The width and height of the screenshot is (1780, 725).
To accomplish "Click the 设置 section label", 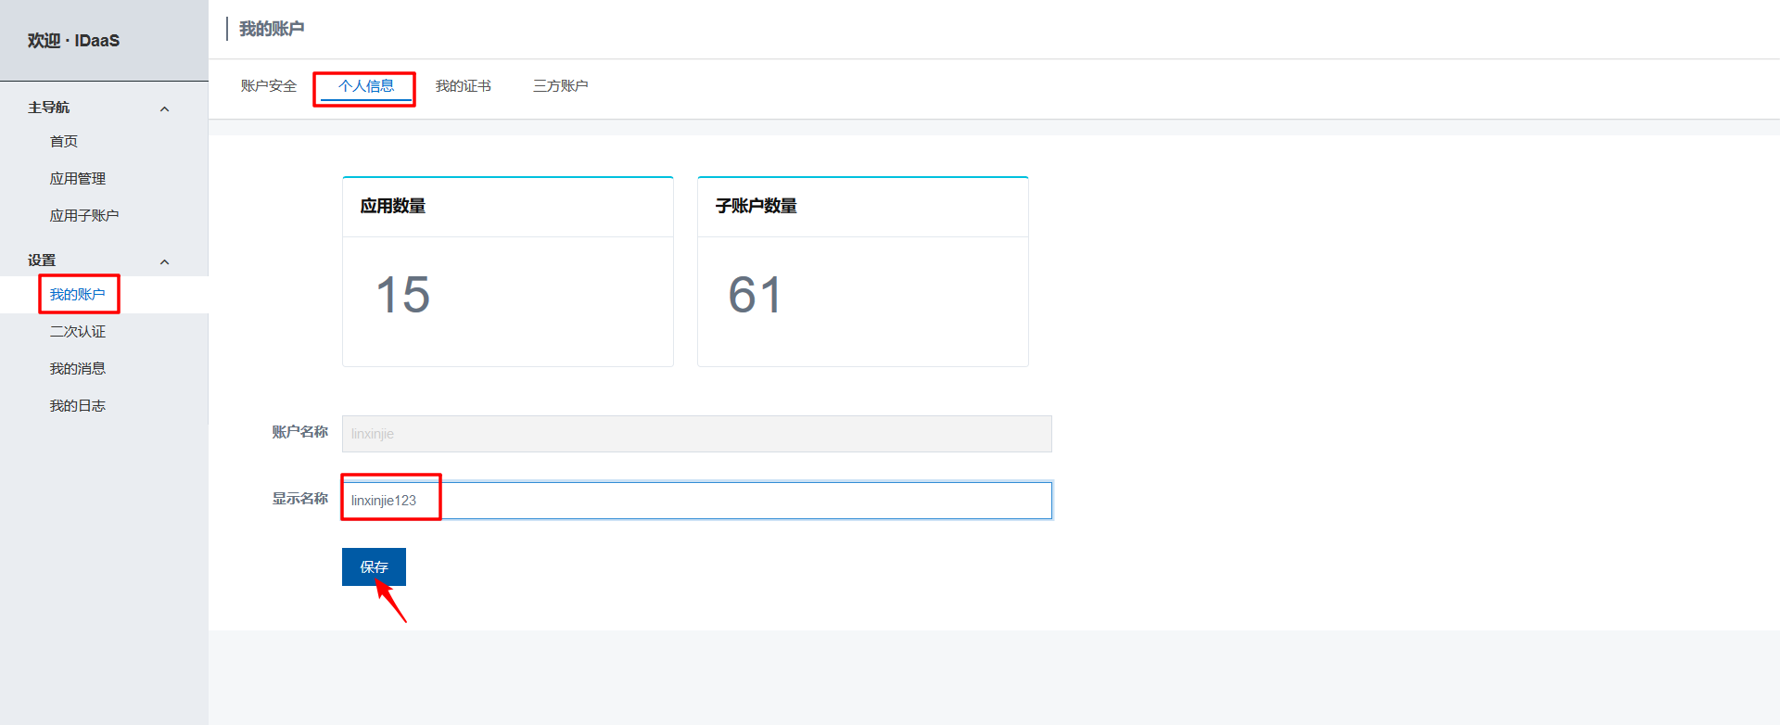I will tap(42, 261).
